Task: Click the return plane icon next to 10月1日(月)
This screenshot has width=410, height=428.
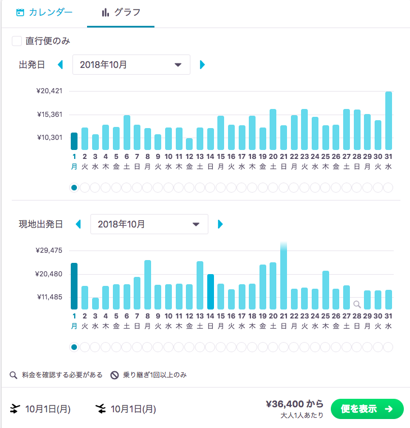Action: point(101,408)
